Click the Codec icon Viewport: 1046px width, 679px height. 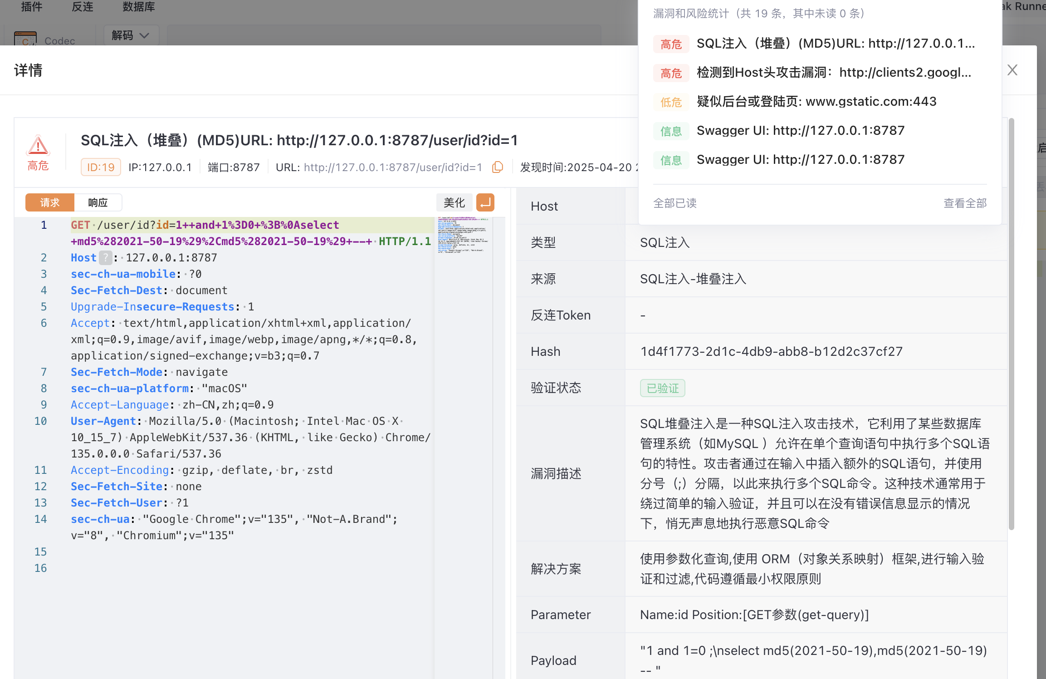25,40
